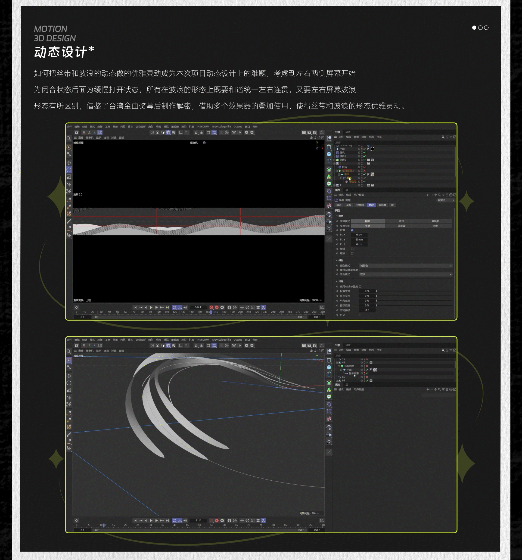The width and height of the screenshot is (522, 560).
Task: Collapse the 颜色 section
Action: pos(337,260)
